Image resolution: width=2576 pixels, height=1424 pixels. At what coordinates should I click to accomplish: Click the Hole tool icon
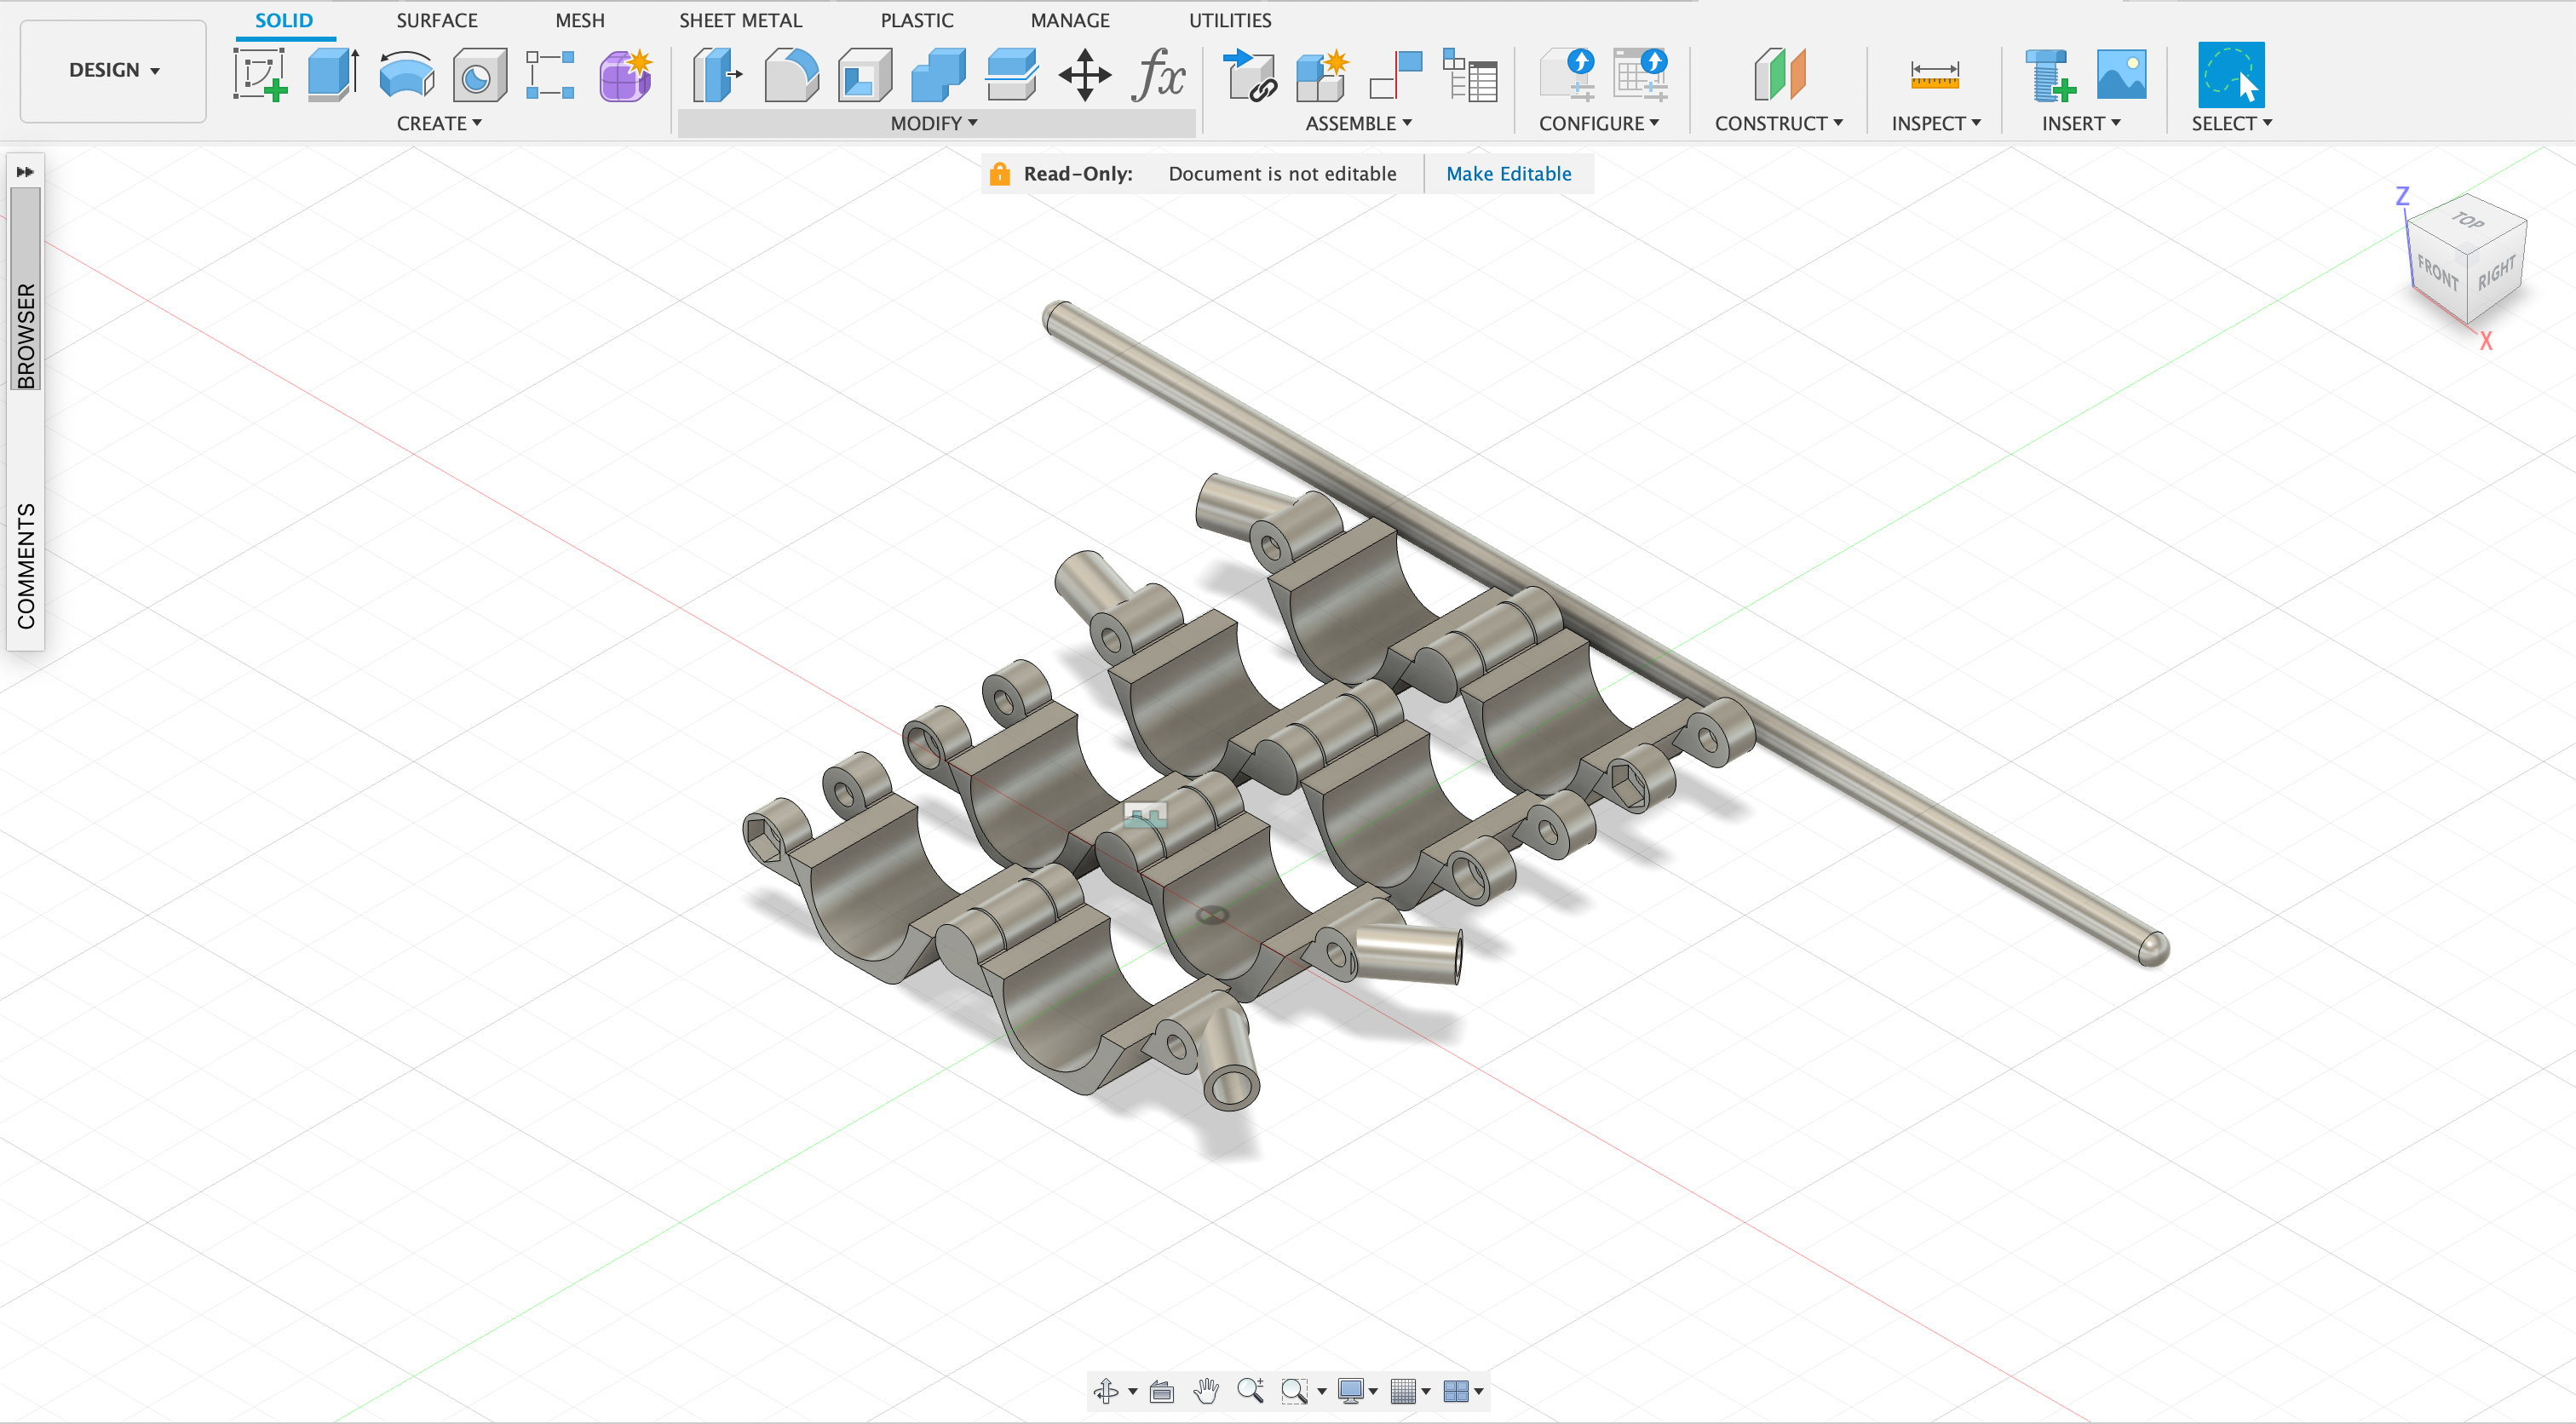(479, 75)
